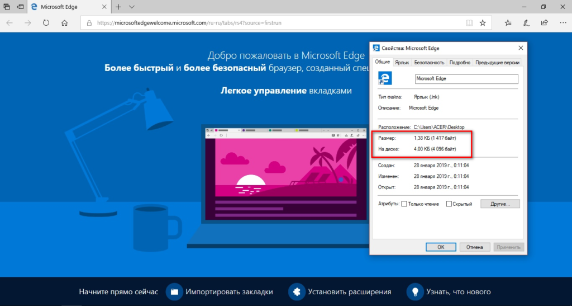The height and width of the screenshot is (306, 572).
Task: Click the Отмена button
Action: click(474, 247)
